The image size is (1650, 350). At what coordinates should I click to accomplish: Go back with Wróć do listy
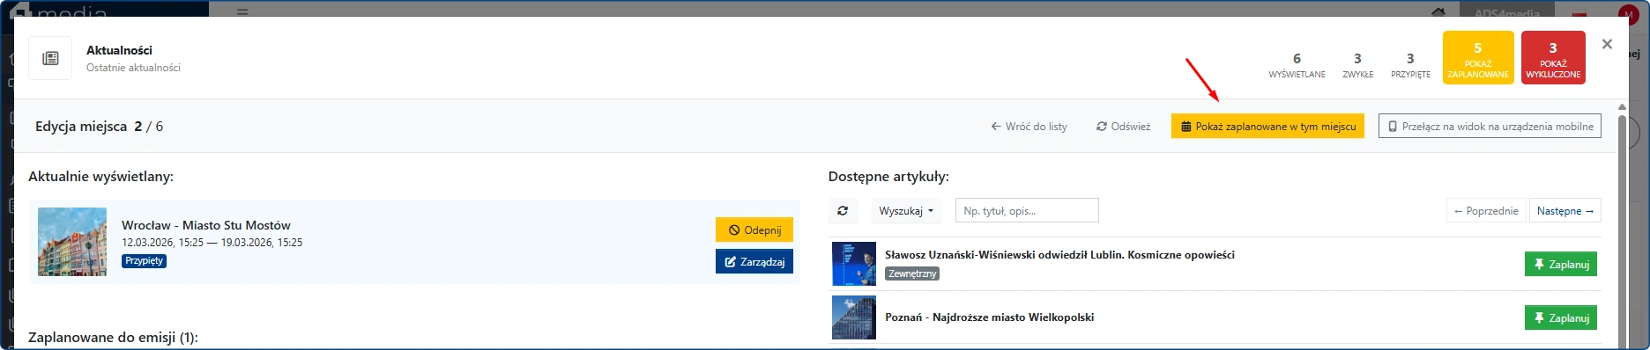click(1029, 127)
